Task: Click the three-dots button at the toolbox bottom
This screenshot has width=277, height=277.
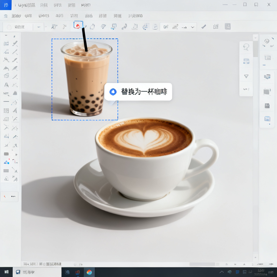Action: coord(13,196)
